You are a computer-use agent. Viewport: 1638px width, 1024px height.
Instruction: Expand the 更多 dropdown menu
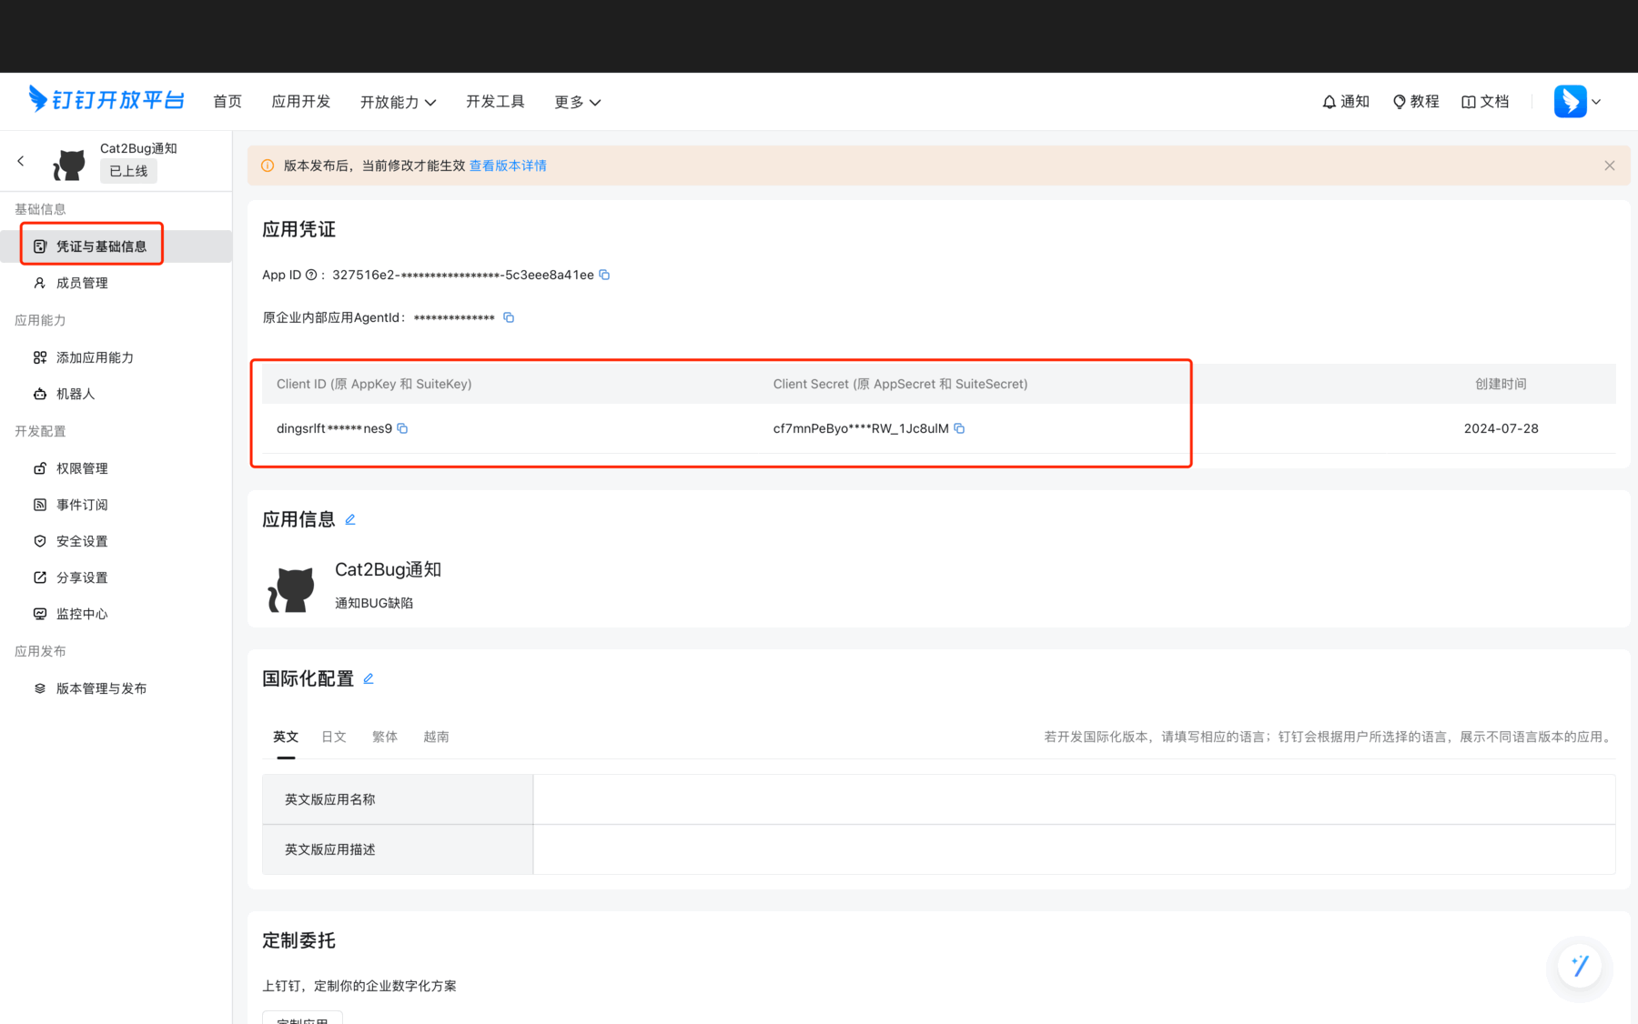tap(577, 101)
